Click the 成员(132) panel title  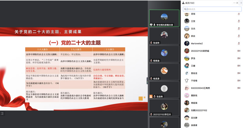pyautogui.click(x=192, y=3)
